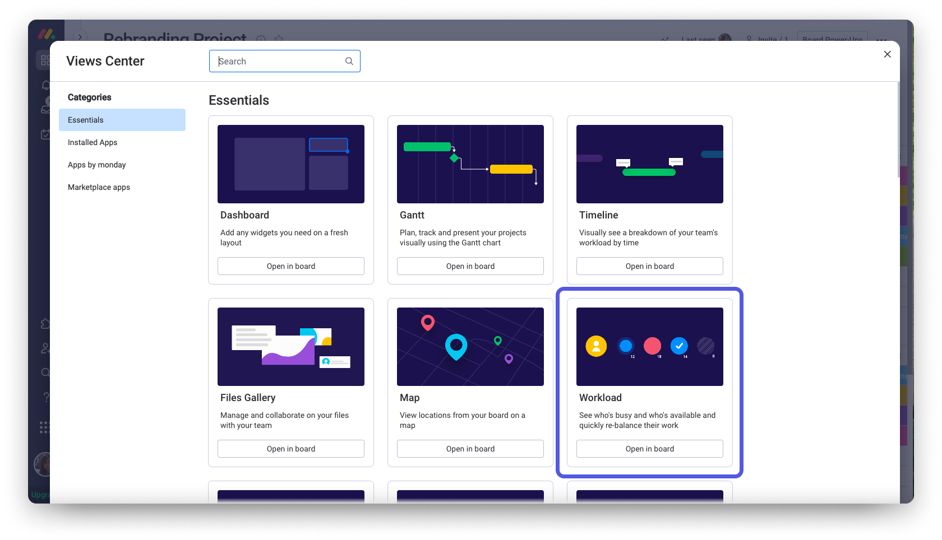Image resolution: width=942 pixels, height=540 pixels.
Task: Click the "Timeline" card title
Action: click(599, 215)
